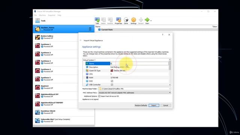Click the USB Controller row icon

[x=87, y=84]
